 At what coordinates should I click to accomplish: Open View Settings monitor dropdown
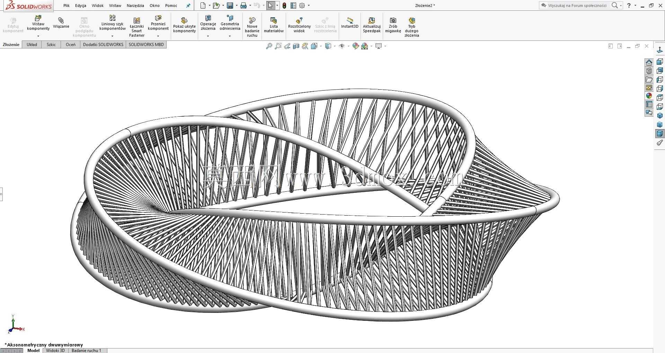click(385, 46)
